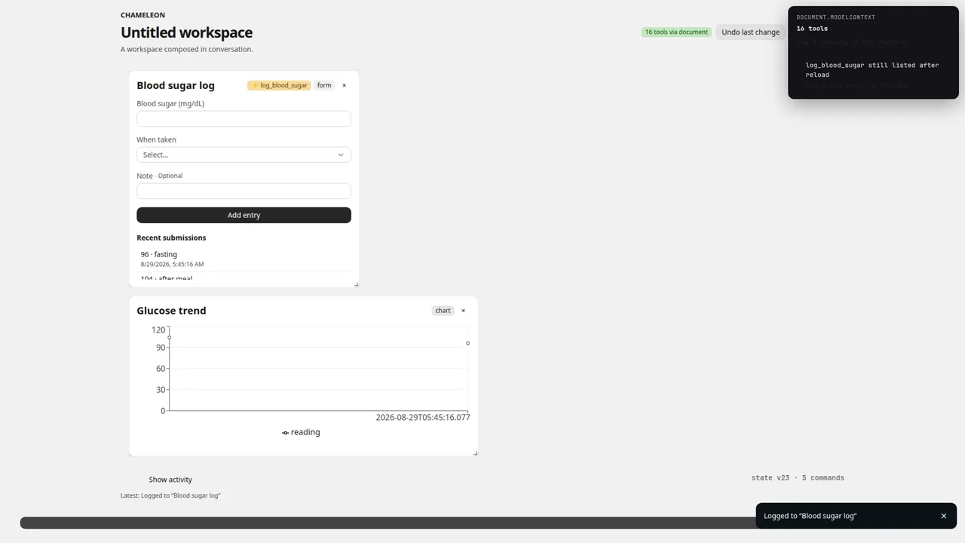Click the Recent submissions heading
This screenshot has width=965, height=543.
171,238
